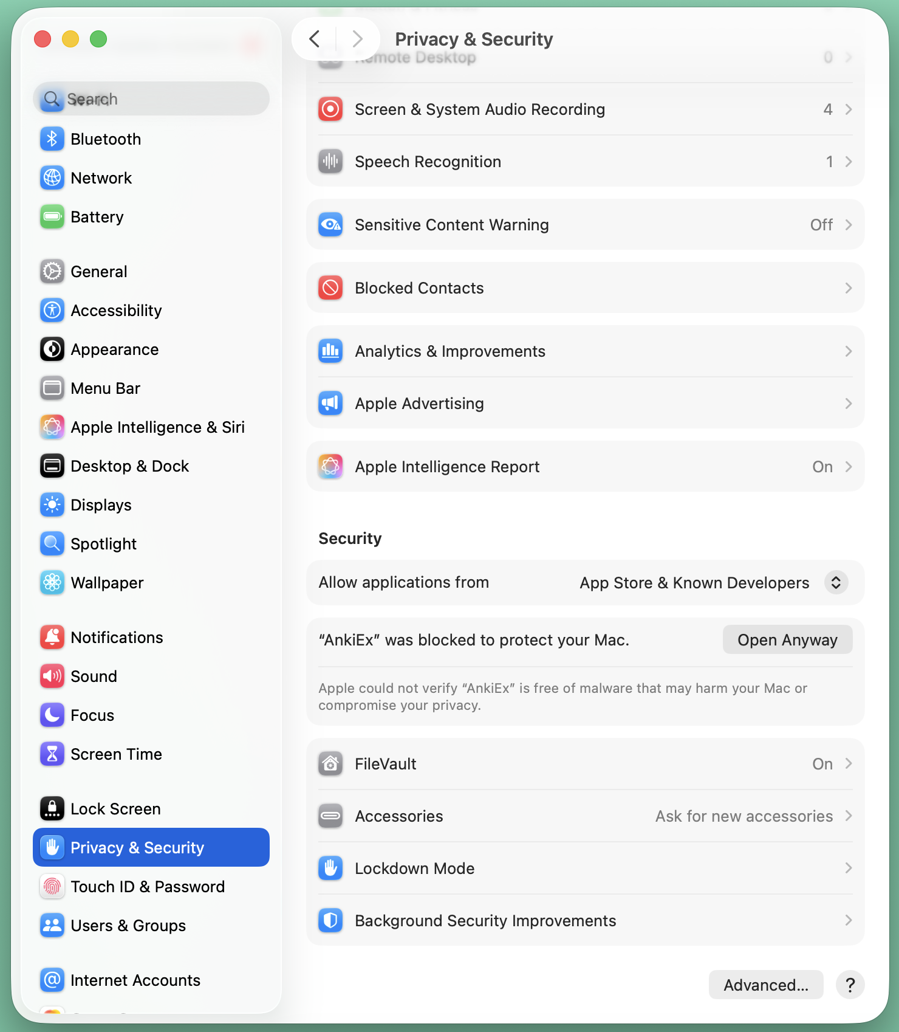Click the Touch ID fingerprint icon

[x=52, y=887]
